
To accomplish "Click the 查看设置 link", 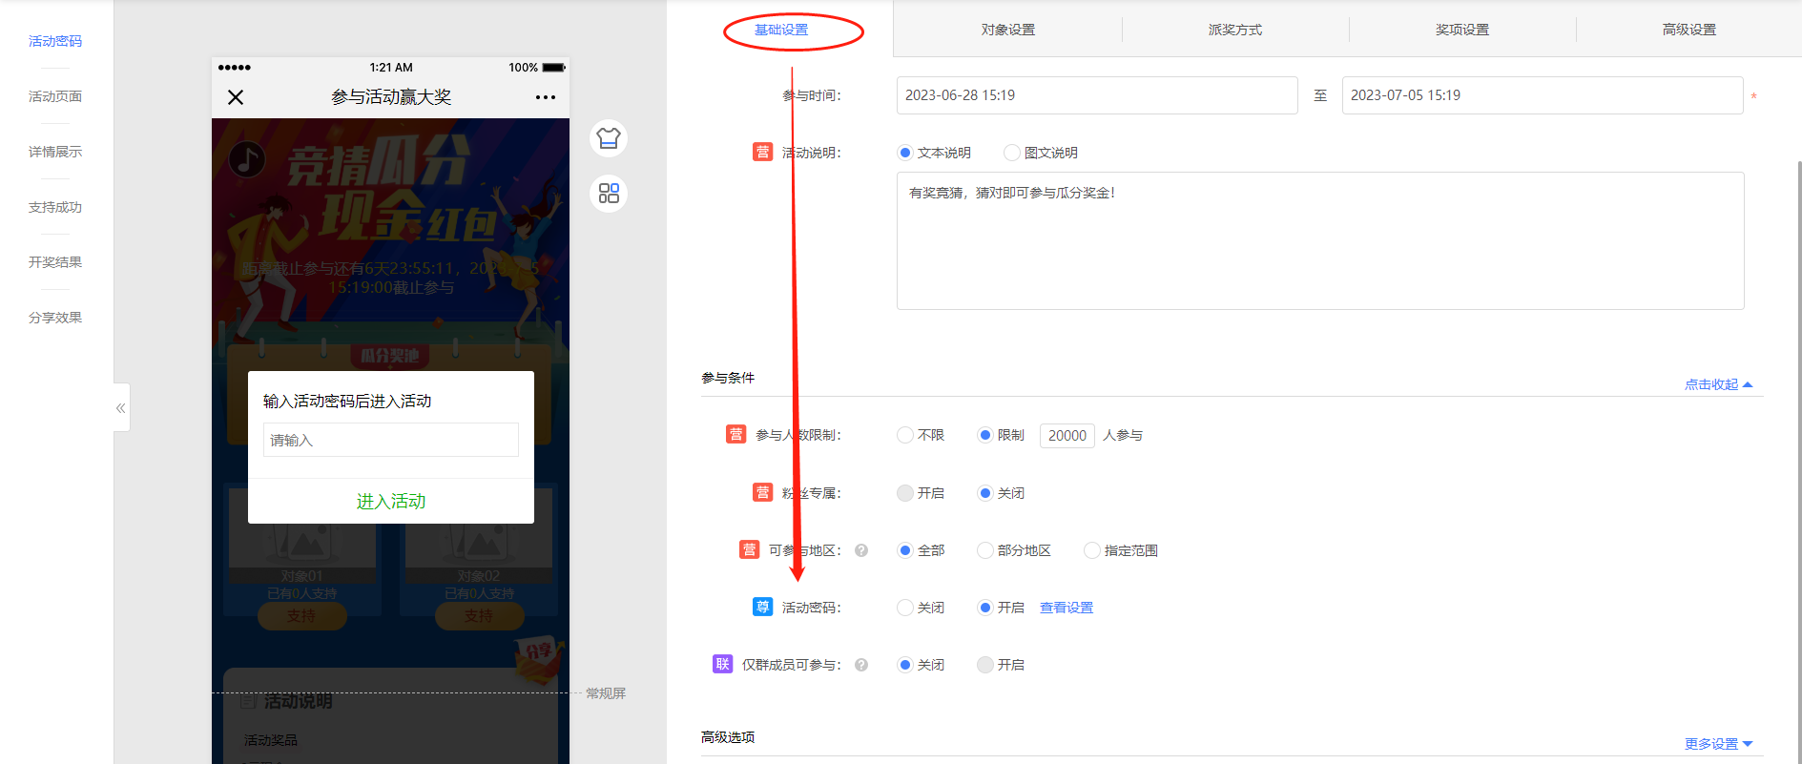I will click(x=1067, y=608).
